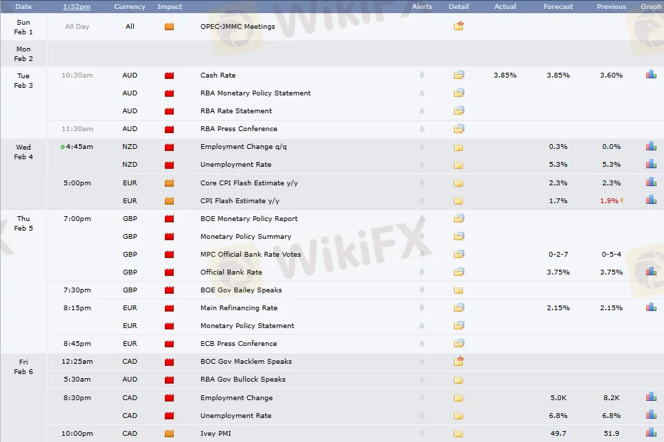Image resolution: width=664 pixels, height=442 pixels.
Task: Open detail folder for NZD Unemployment Rate
Action: (x=458, y=165)
